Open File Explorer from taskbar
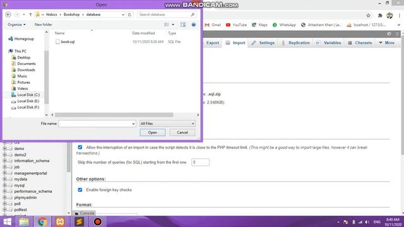 click(24, 221)
